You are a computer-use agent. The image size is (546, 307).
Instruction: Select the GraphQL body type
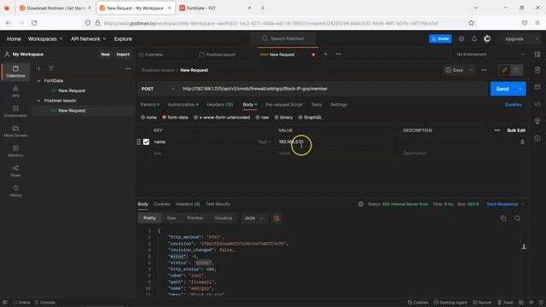[x=311, y=118]
